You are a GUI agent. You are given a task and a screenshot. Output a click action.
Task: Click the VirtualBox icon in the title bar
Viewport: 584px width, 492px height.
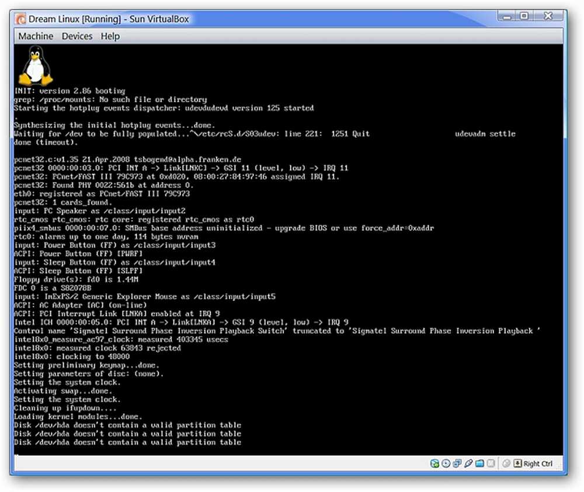tap(20, 19)
